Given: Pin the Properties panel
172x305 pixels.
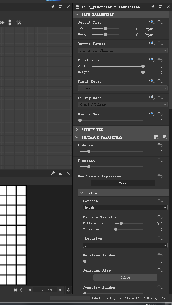Looking at the screenshot, I should (x=153, y=7).
